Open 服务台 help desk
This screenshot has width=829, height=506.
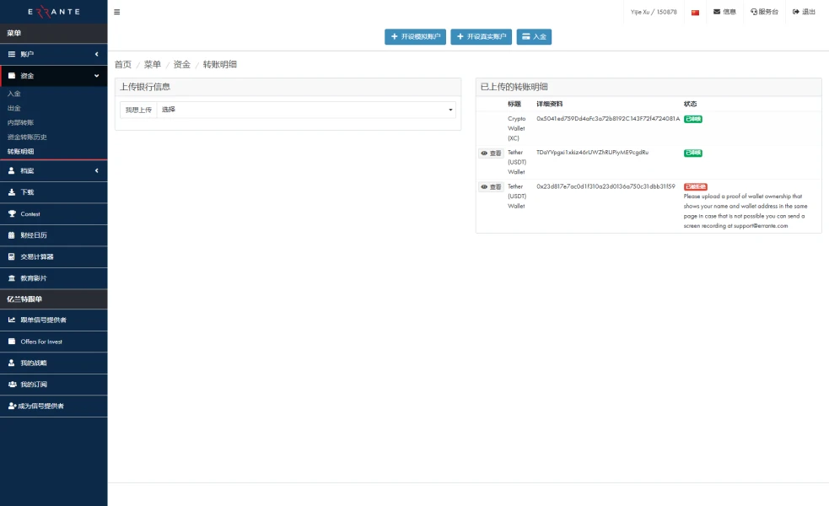coord(764,12)
